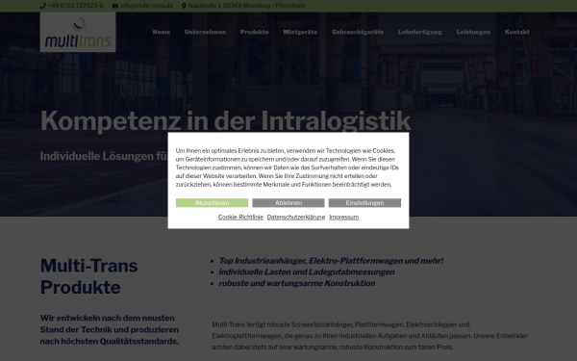
Task: Click the map pin location icon
Action: [x=184, y=6]
